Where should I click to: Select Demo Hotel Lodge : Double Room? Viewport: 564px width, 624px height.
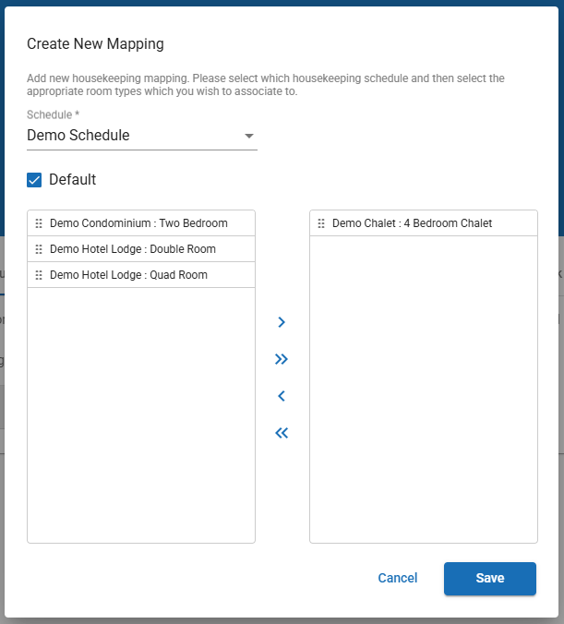(x=133, y=249)
